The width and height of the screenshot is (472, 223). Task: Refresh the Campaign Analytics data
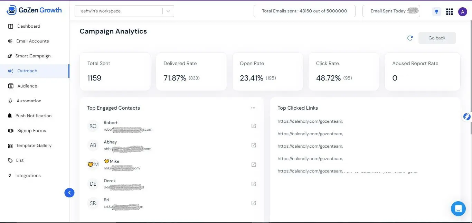click(410, 38)
